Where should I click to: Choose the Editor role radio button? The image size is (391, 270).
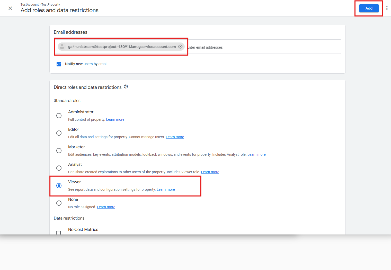point(59,133)
